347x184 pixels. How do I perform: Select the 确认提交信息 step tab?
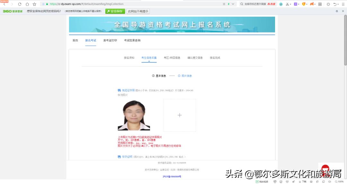(x=195, y=58)
